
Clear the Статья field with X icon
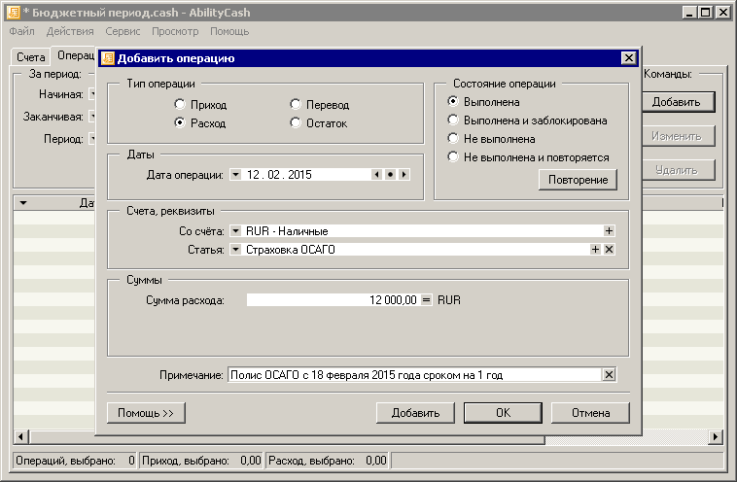(610, 250)
